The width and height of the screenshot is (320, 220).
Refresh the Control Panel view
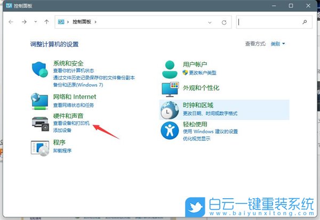(x=224, y=22)
